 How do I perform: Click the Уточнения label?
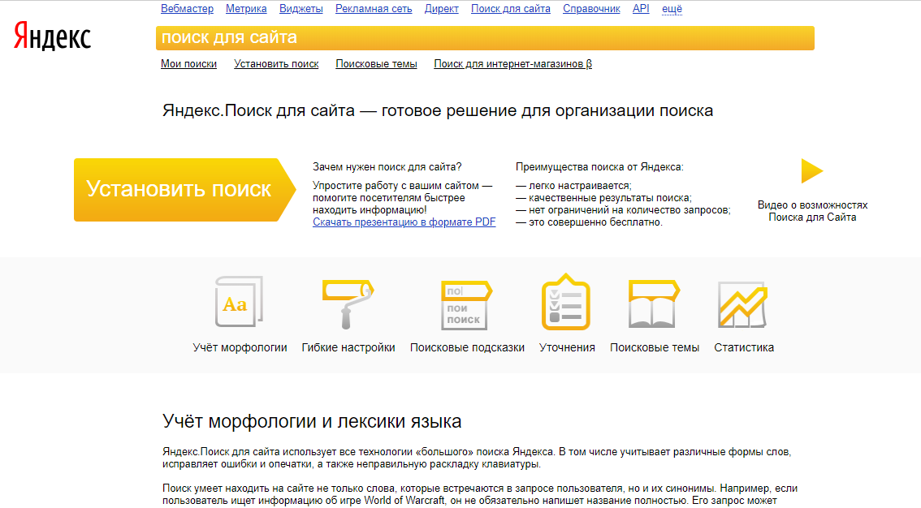[x=567, y=347]
